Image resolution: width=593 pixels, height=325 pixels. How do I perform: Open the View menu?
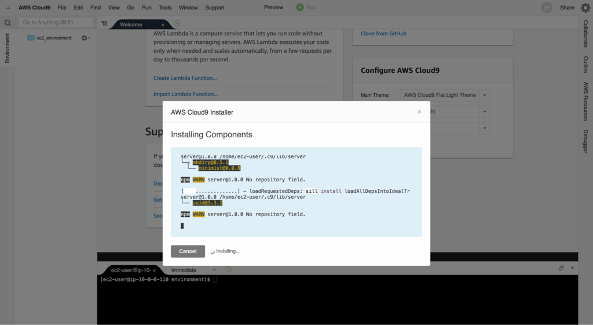(114, 8)
